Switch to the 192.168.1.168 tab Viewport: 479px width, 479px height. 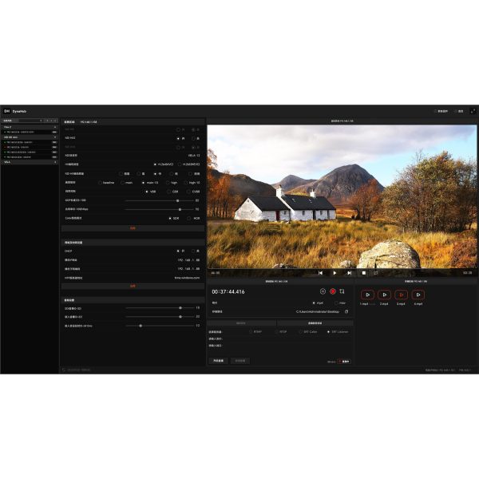(x=88, y=123)
